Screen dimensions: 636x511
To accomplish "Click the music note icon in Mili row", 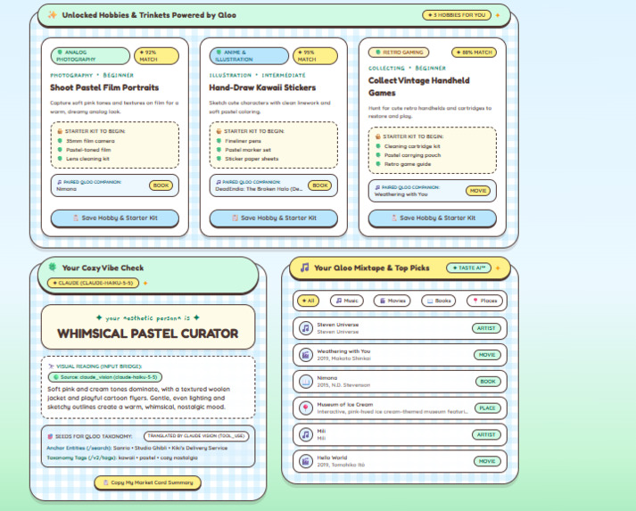I will tap(305, 435).
